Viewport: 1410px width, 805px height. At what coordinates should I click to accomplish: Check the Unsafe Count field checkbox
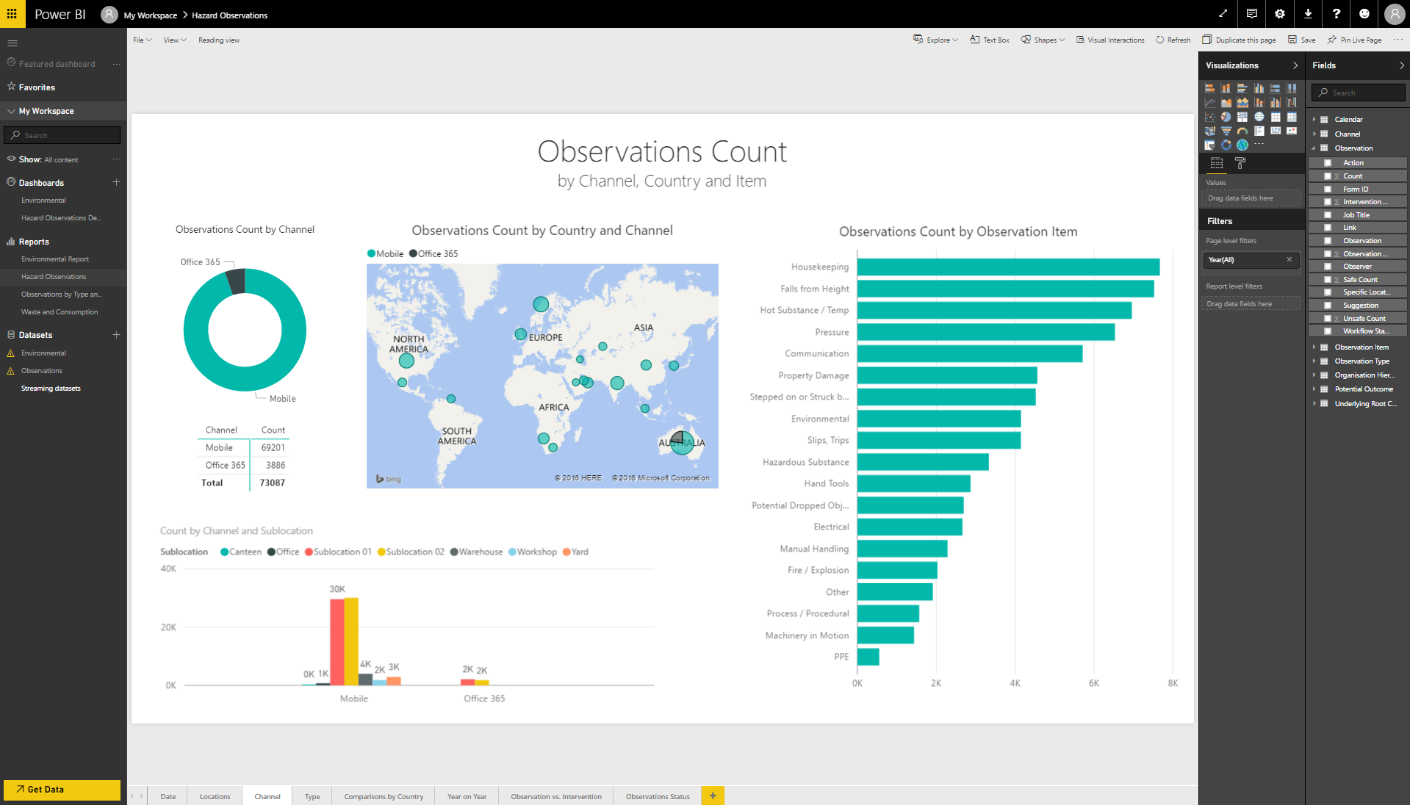[x=1328, y=319]
